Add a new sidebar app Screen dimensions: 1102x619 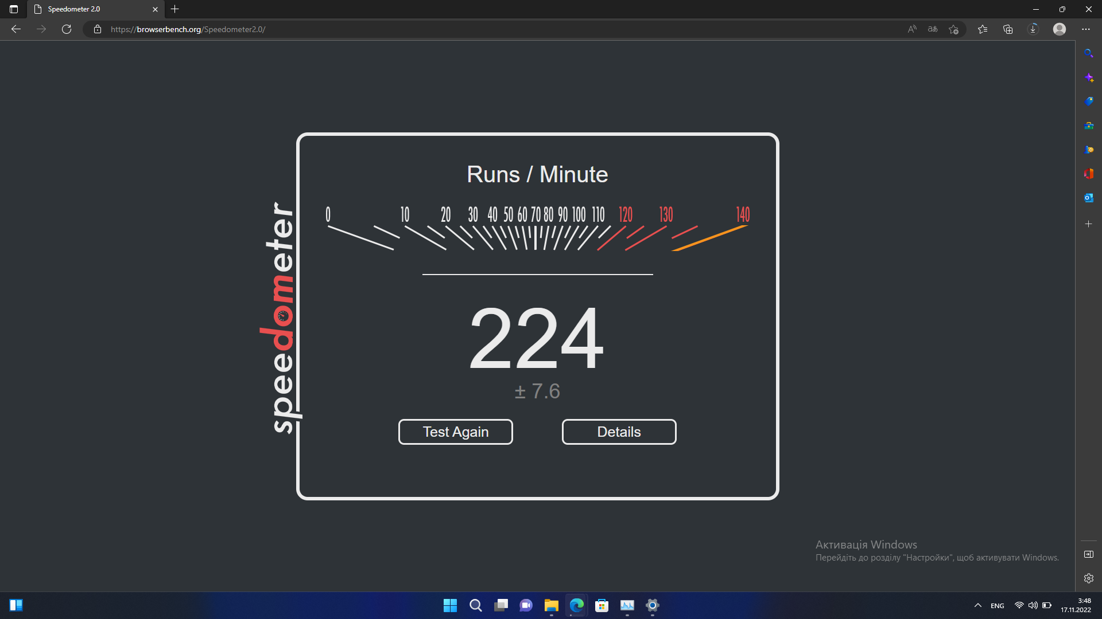point(1089,224)
